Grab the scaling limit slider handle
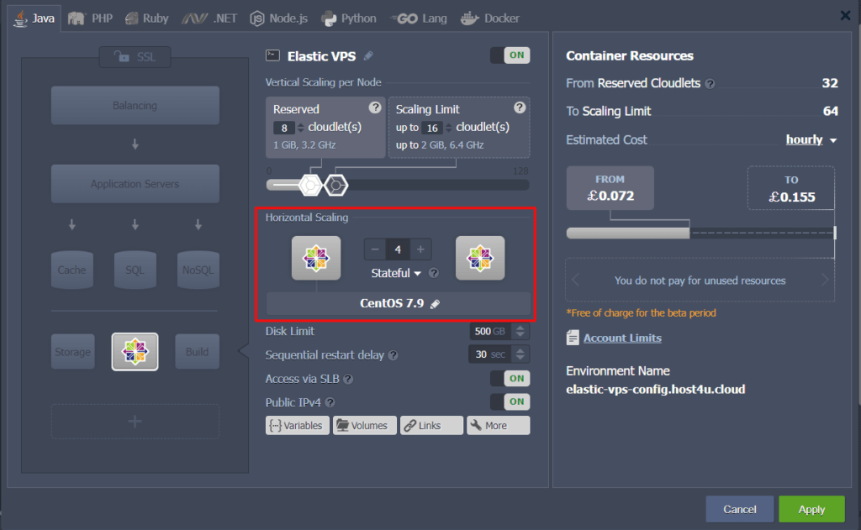 (x=336, y=186)
